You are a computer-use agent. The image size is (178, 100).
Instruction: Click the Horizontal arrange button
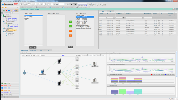tap(84, 55)
